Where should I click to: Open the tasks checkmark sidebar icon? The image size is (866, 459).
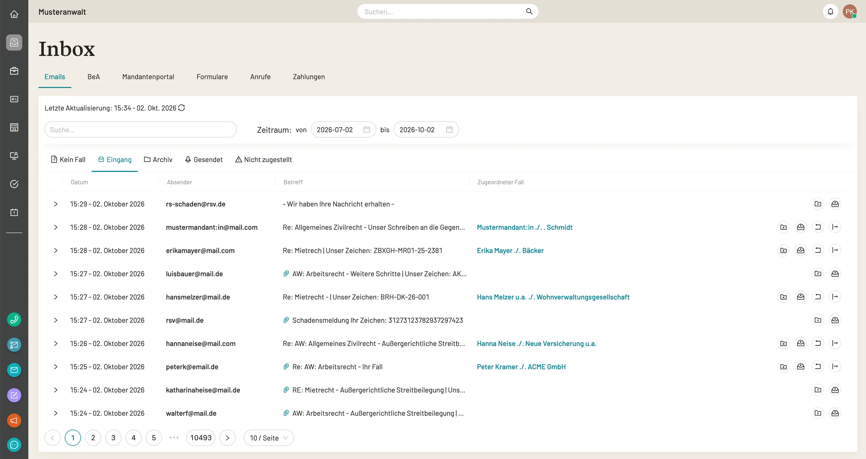point(14,184)
